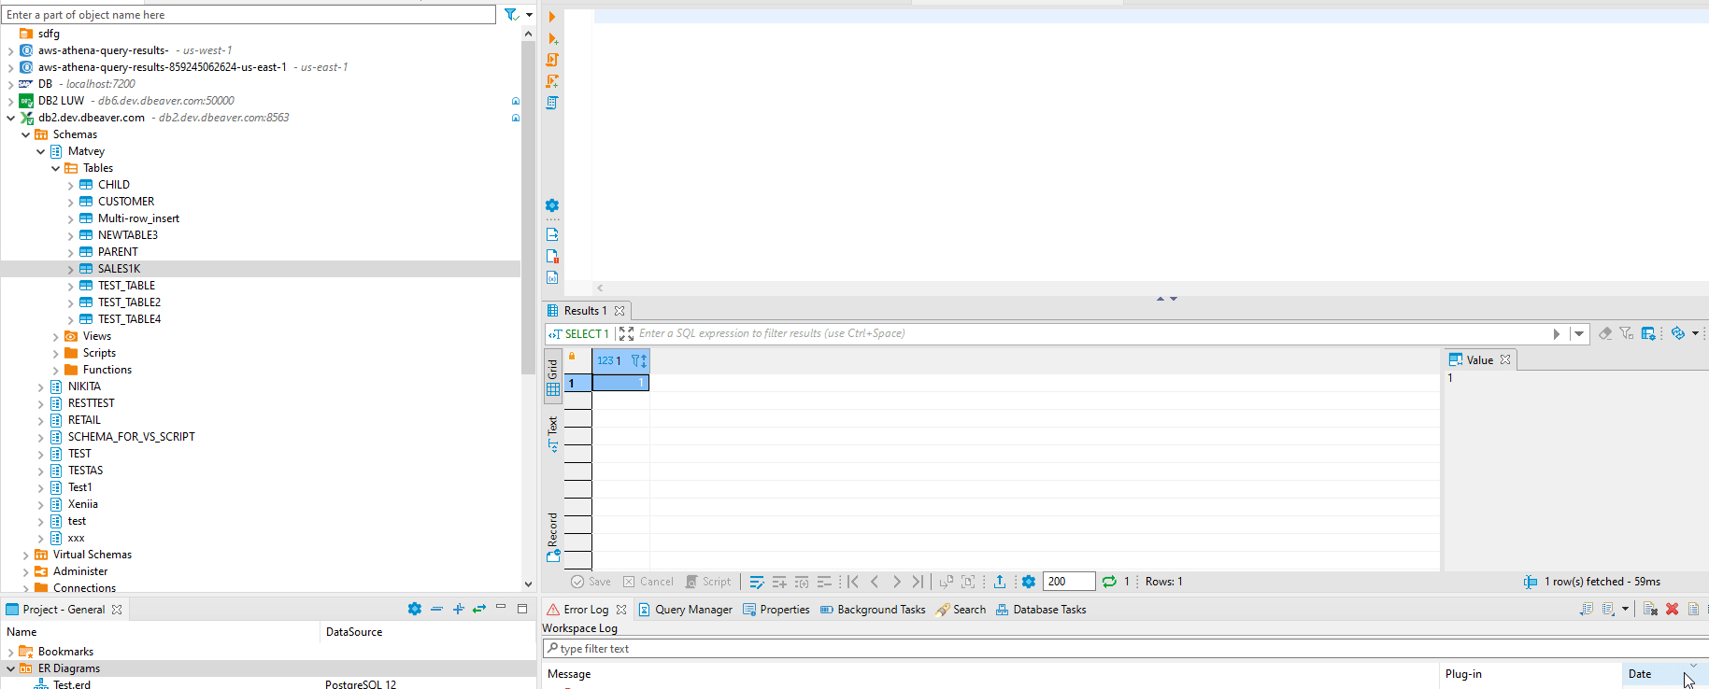The image size is (1709, 689).
Task: Open SQL editor settings gear in side toolbar
Action: (x=552, y=205)
